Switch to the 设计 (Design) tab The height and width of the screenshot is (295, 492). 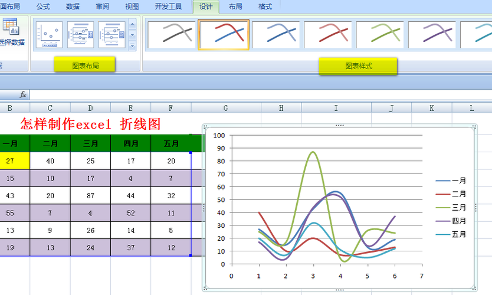tap(206, 6)
